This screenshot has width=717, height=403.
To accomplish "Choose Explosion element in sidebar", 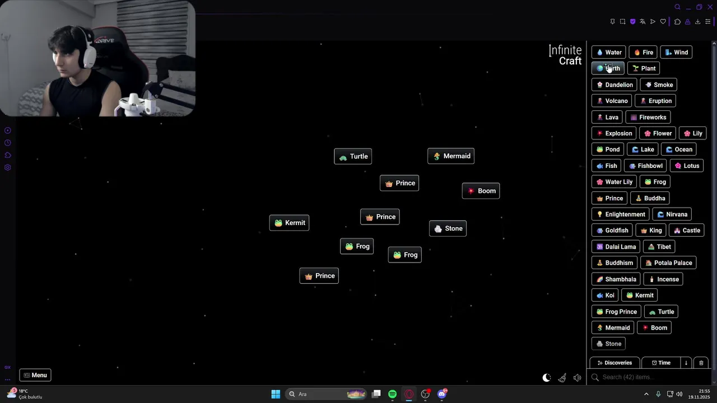I will point(614,133).
